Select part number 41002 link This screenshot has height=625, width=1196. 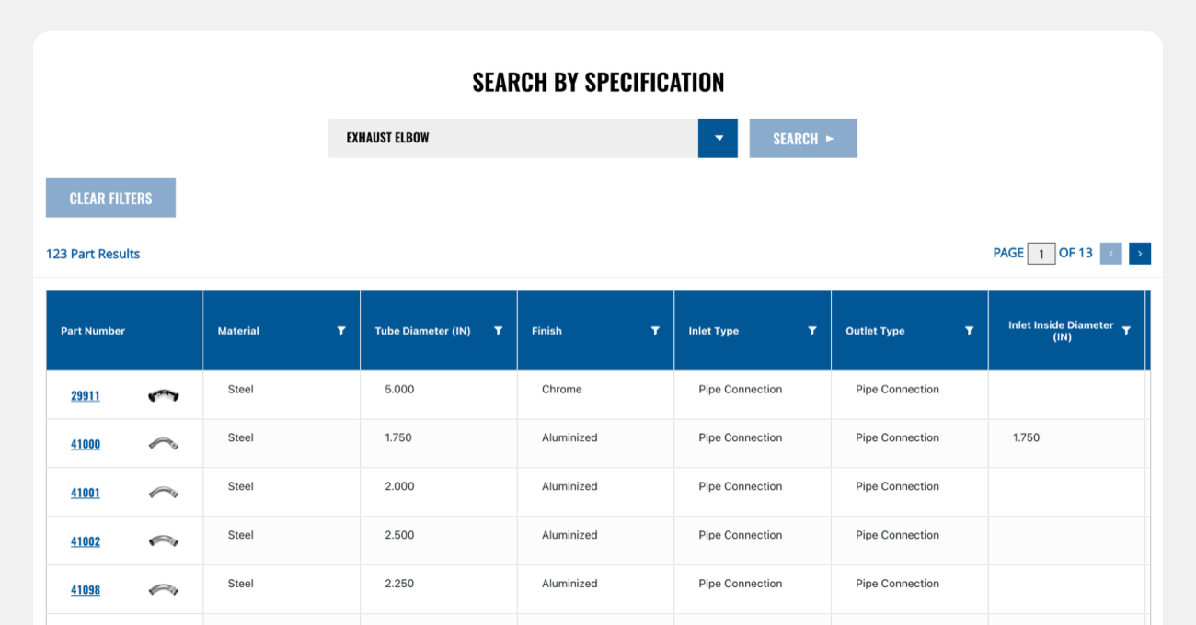tap(86, 542)
